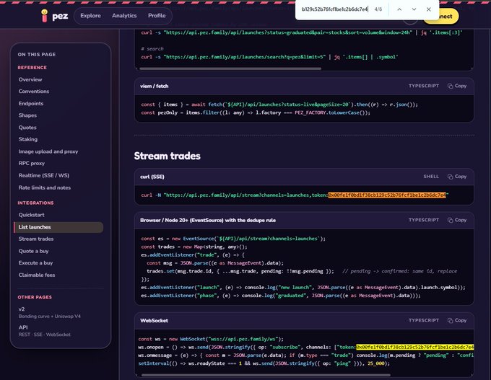Viewport: 491px width, 380px height.
Task: Open the Profile nav tab
Action: 157,16
